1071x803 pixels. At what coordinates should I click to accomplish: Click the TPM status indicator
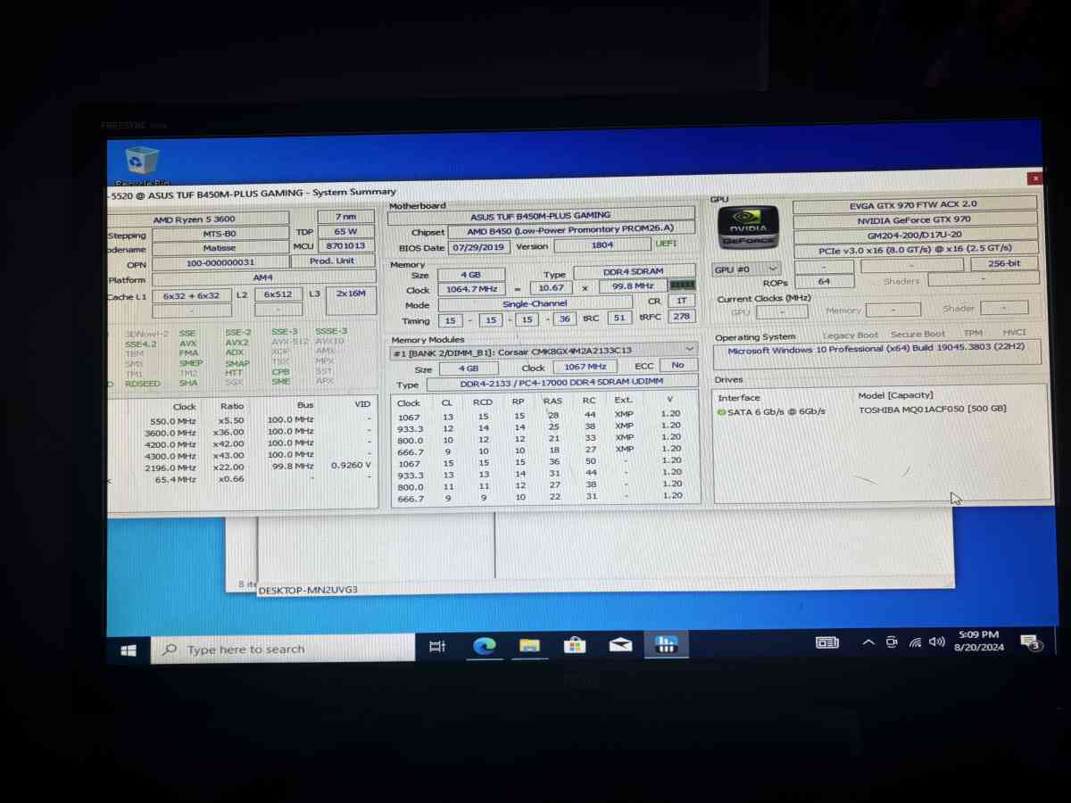click(x=972, y=332)
